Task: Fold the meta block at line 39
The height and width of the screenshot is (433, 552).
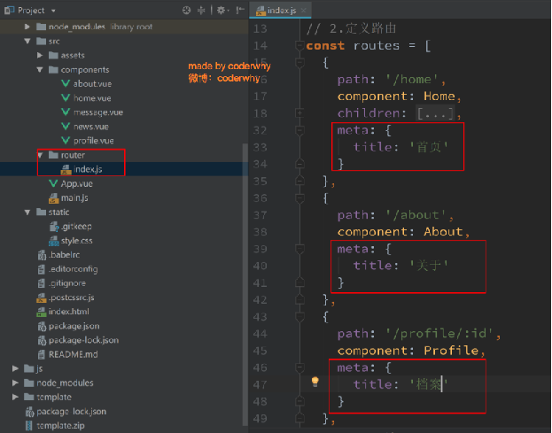Action: click(299, 249)
